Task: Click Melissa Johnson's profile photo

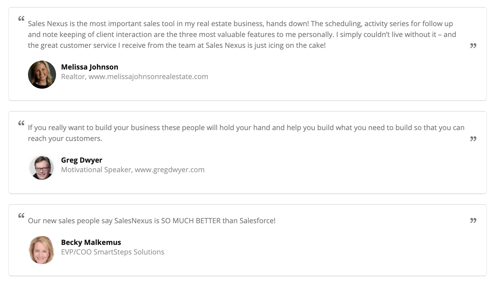Action: (42, 75)
